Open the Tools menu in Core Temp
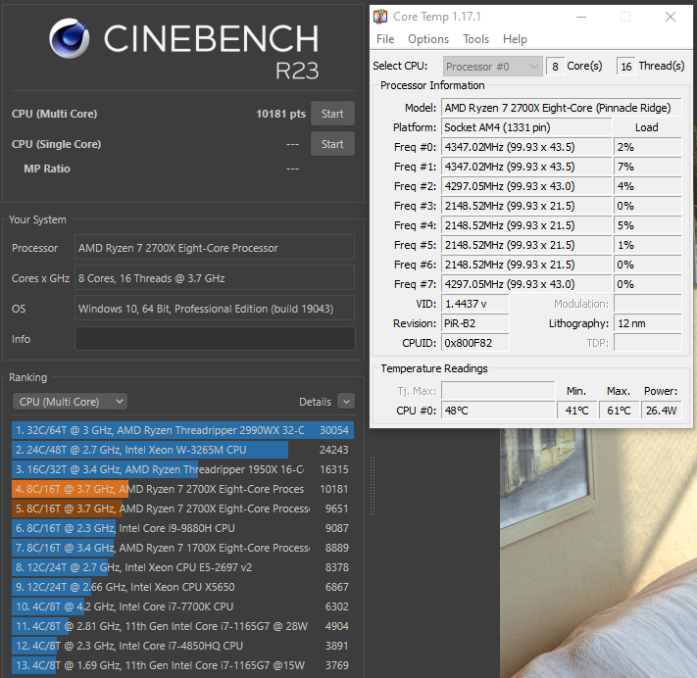 pyautogui.click(x=475, y=39)
